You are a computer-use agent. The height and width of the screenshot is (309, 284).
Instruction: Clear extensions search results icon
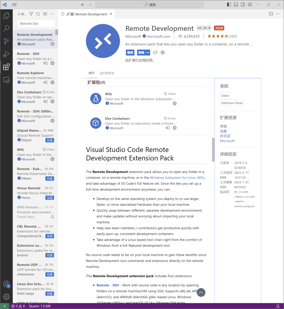(45, 14)
